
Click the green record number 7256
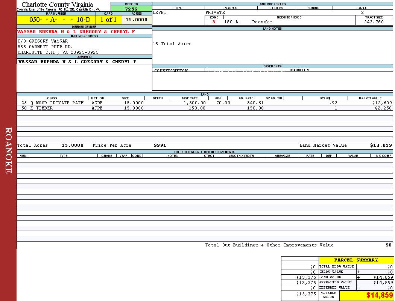[131, 9]
